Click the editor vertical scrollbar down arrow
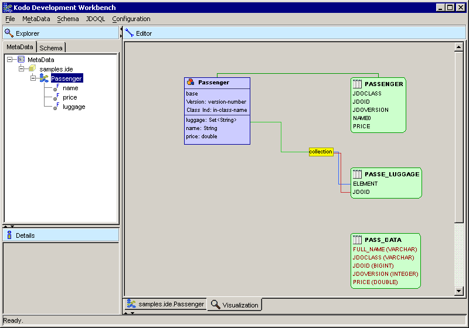The height and width of the screenshot is (328, 469). click(x=459, y=291)
